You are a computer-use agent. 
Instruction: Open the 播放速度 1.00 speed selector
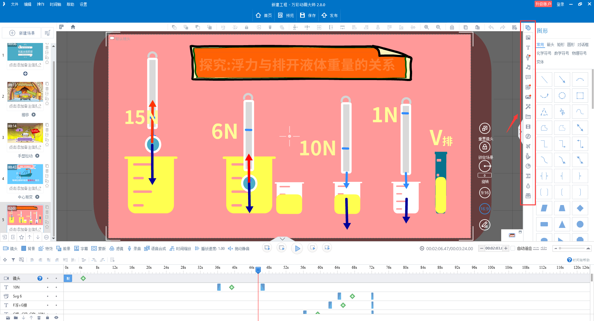point(210,249)
